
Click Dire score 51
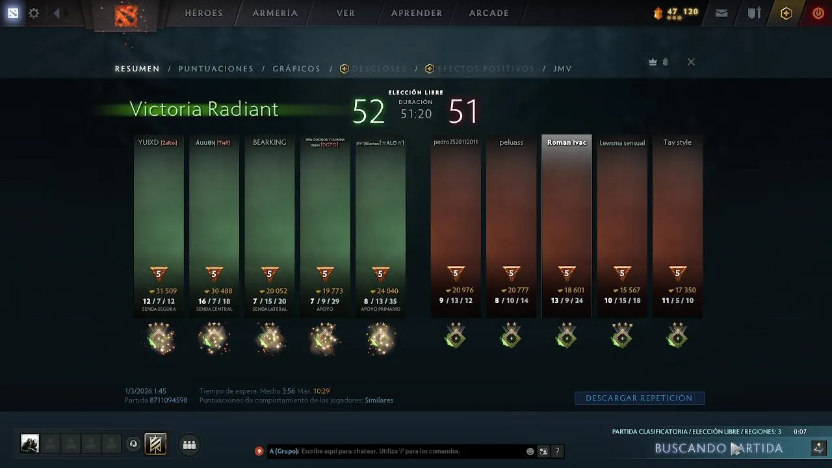tap(463, 112)
